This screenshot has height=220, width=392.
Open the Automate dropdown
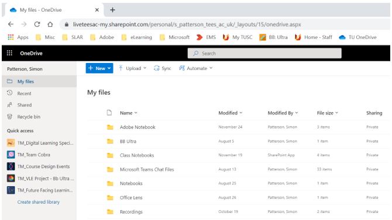click(x=196, y=68)
